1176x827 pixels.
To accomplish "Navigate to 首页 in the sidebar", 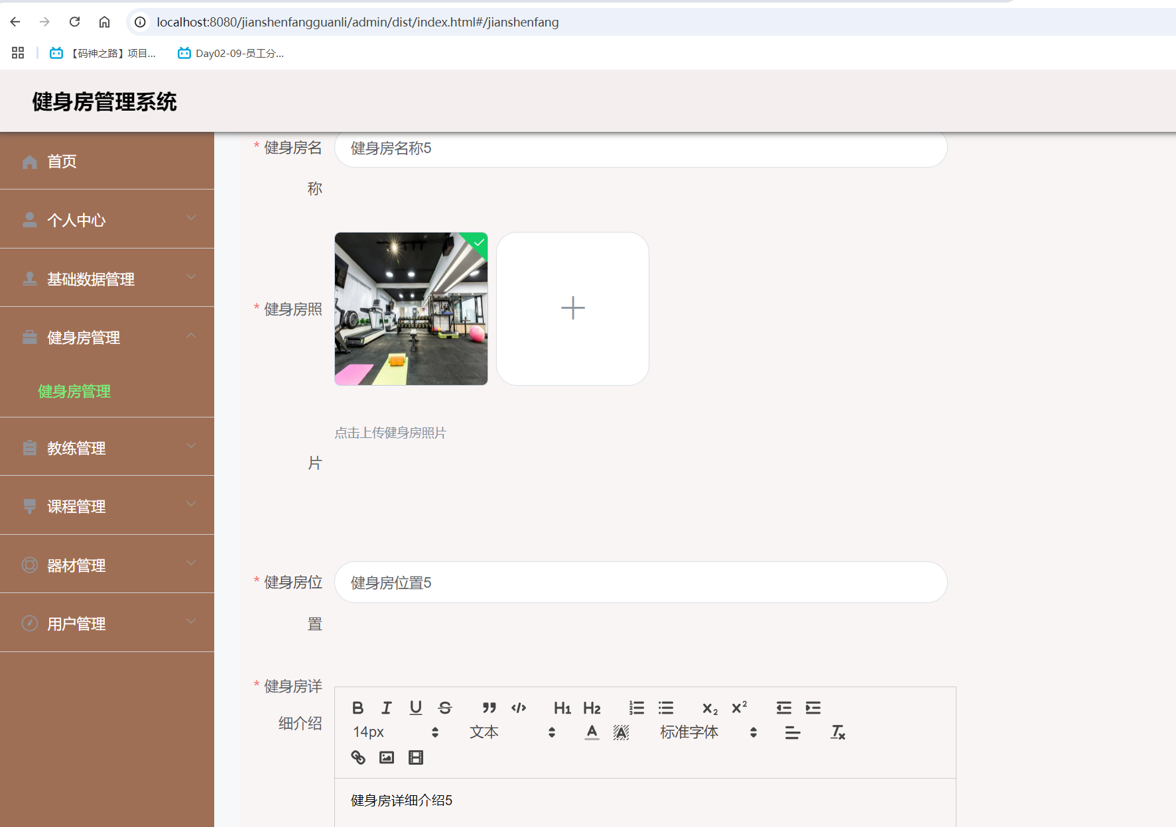I will coord(61,161).
